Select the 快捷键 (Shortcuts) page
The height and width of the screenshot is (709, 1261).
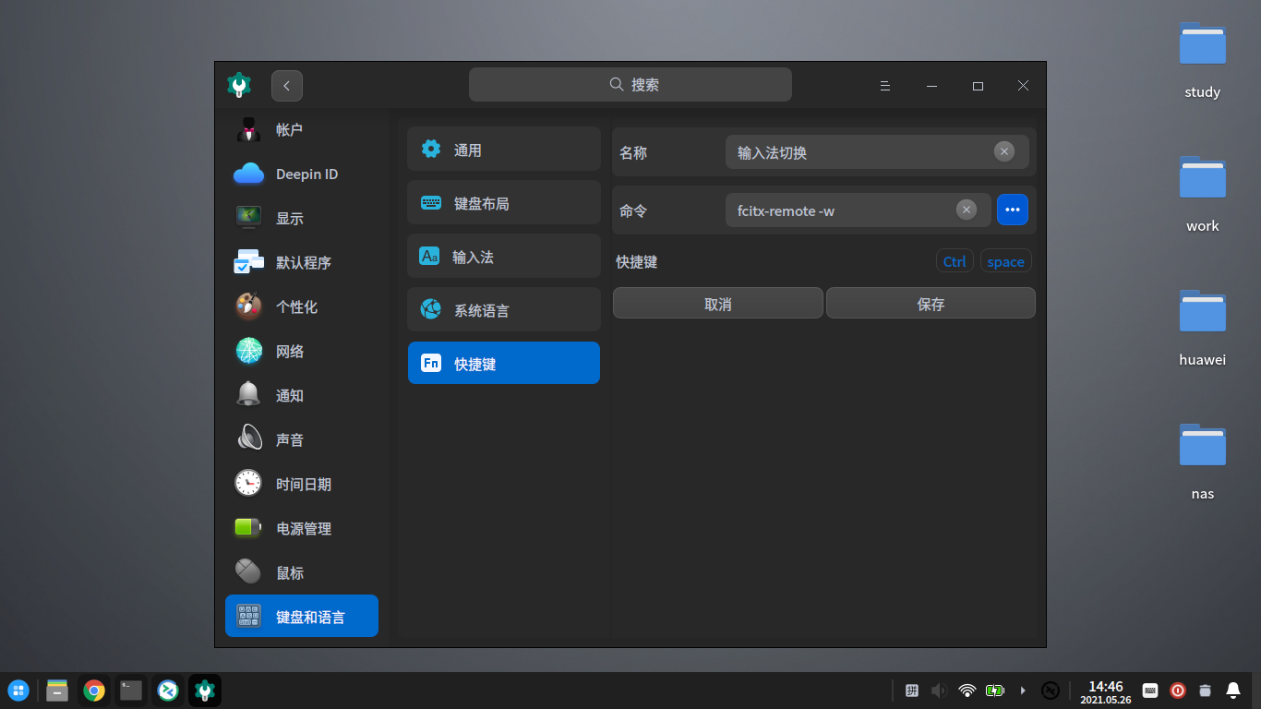(504, 364)
